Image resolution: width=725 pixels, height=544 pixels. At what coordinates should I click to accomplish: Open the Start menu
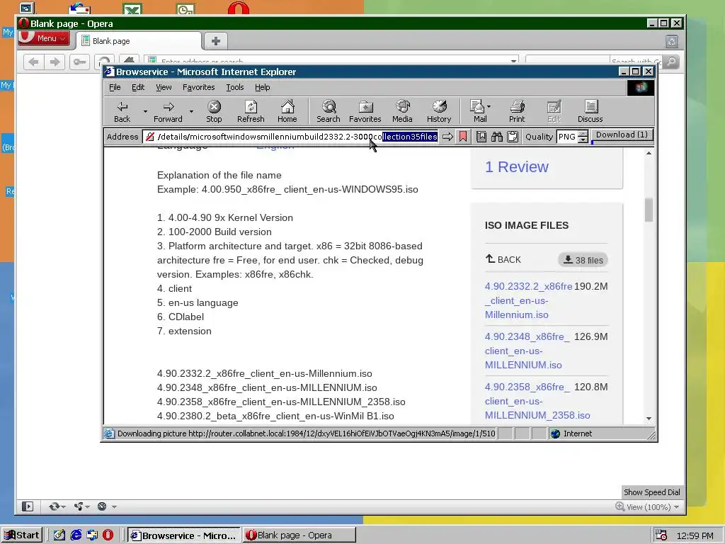click(x=22, y=535)
